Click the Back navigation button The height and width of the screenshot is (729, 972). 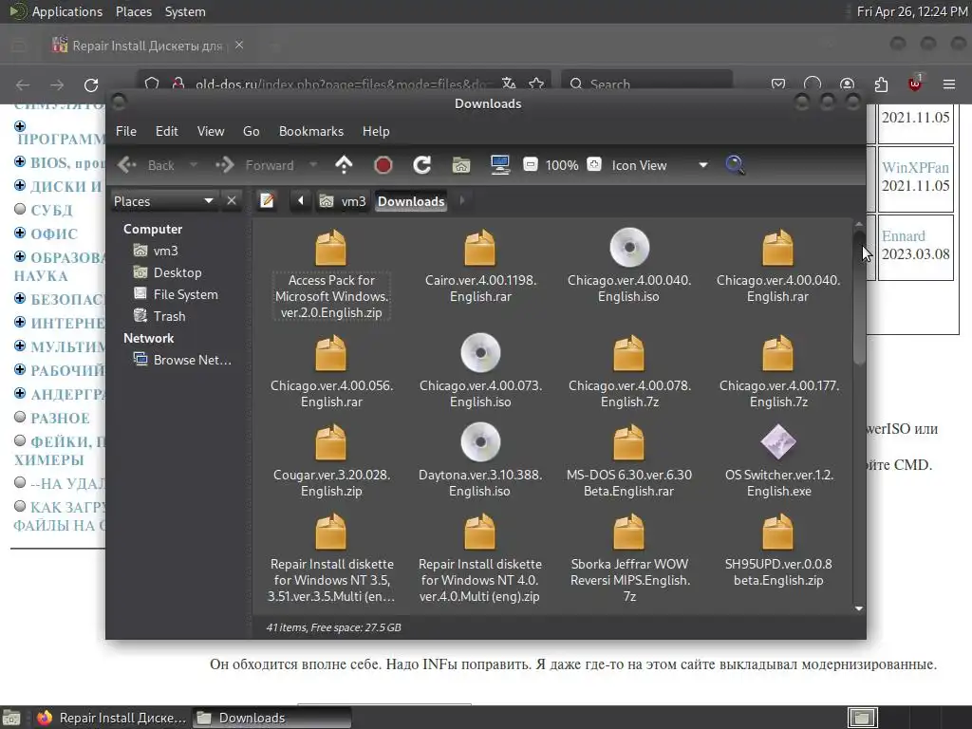pyautogui.click(x=147, y=165)
